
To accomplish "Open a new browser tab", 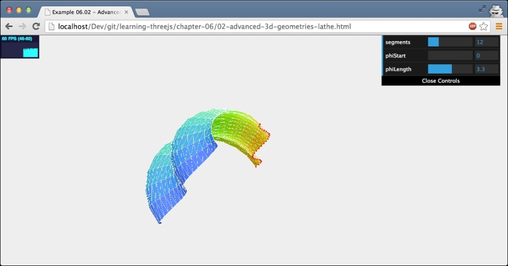I will pos(142,12).
